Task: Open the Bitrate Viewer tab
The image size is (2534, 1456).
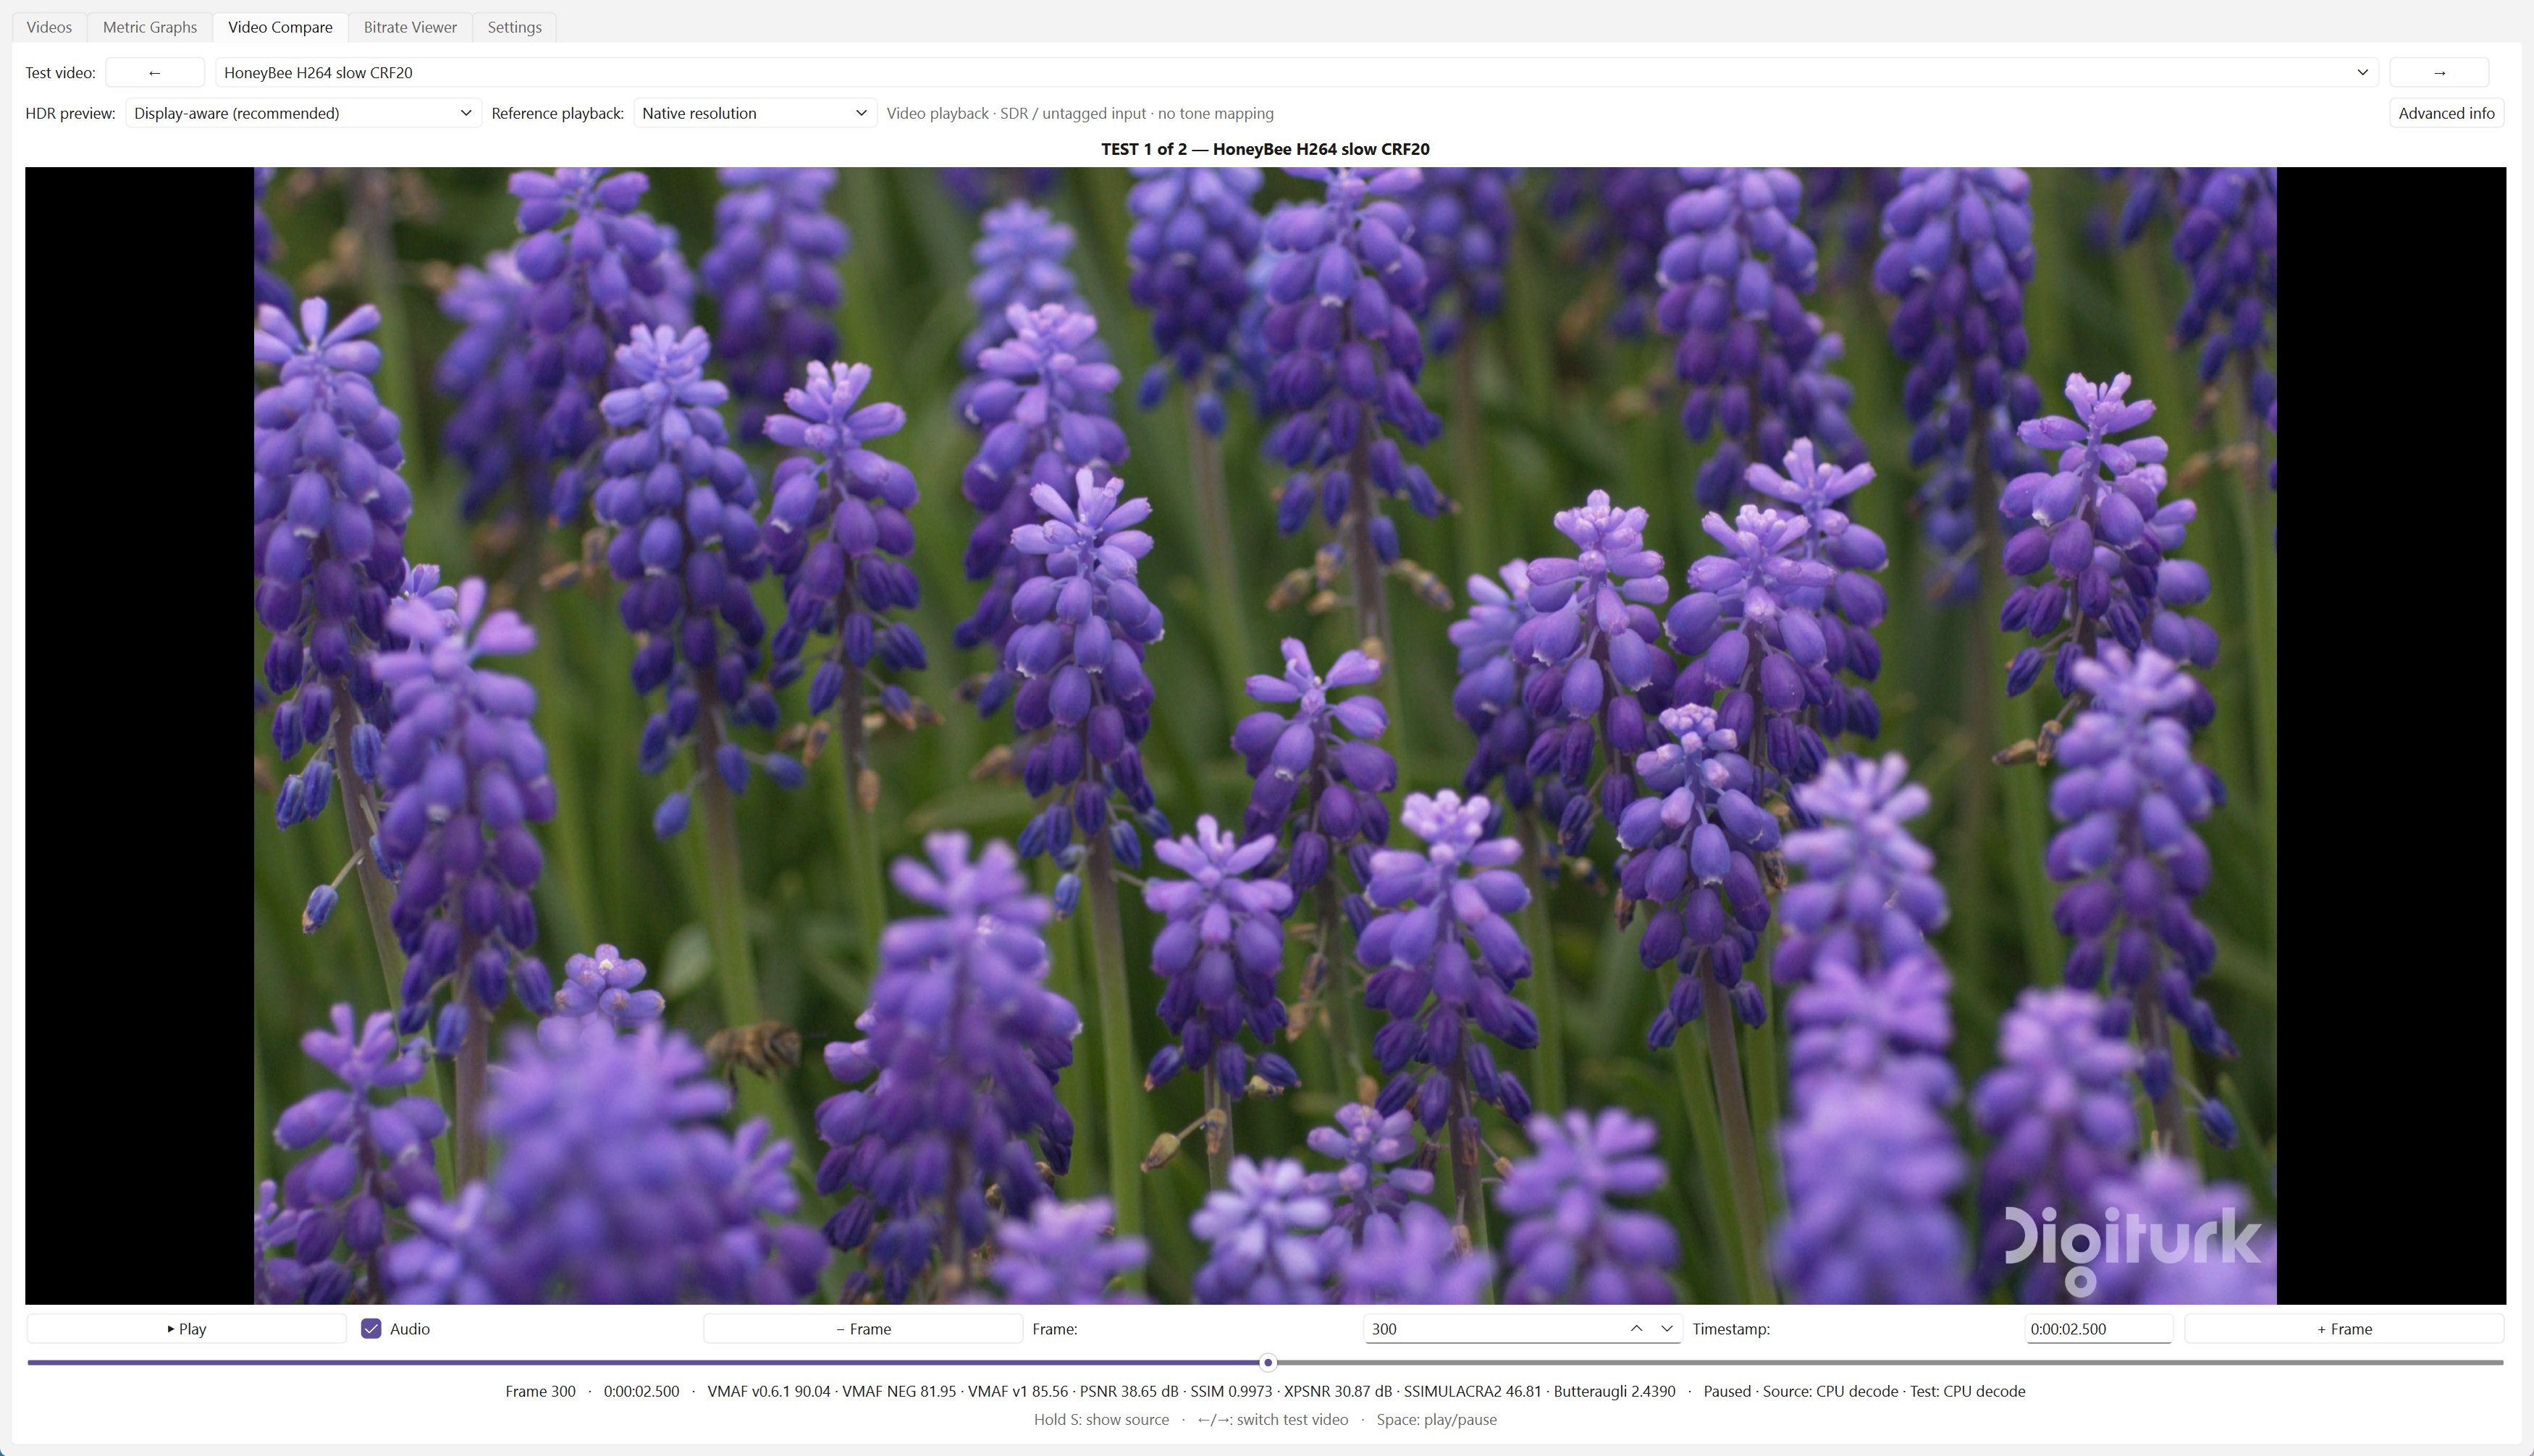Action: click(411, 27)
